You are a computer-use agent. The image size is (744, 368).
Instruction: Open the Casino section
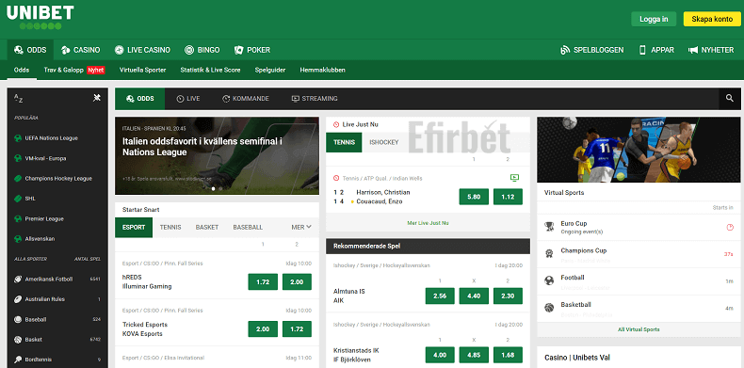pos(80,50)
